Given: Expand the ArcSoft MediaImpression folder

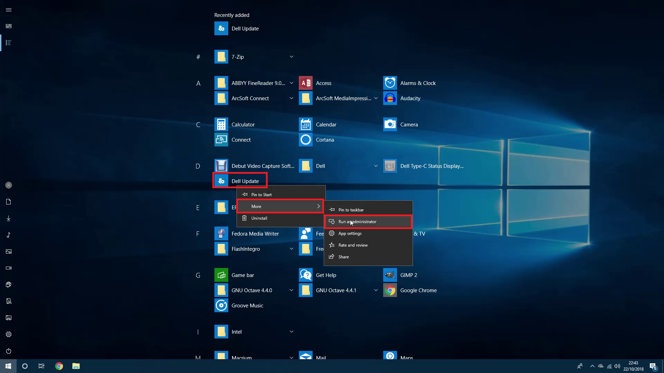Looking at the screenshot, I should [x=376, y=98].
